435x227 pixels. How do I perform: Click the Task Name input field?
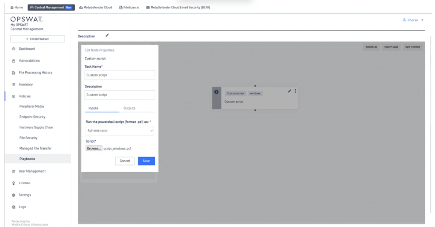(119, 75)
